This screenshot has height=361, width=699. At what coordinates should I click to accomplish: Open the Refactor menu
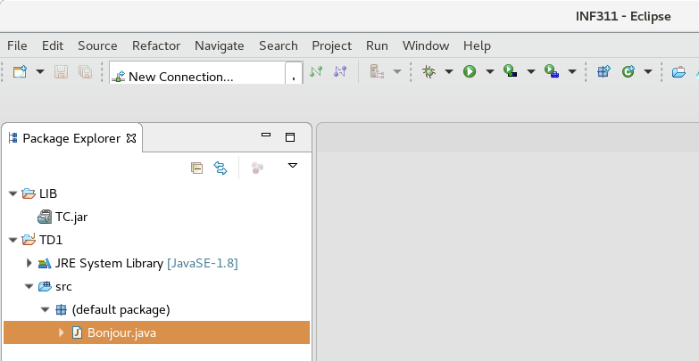pyautogui.click(x=155, y=45)
